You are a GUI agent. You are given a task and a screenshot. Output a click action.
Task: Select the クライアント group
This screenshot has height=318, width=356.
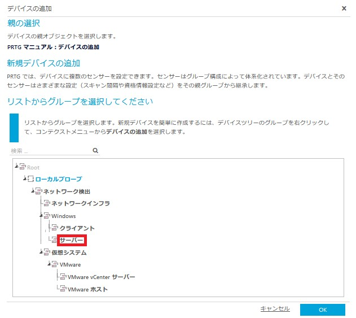(77, 228)
